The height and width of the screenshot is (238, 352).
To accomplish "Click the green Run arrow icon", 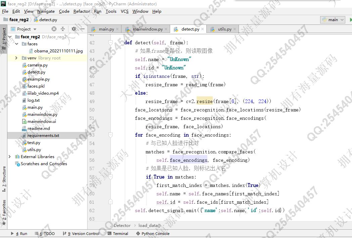I will (350, 20).
